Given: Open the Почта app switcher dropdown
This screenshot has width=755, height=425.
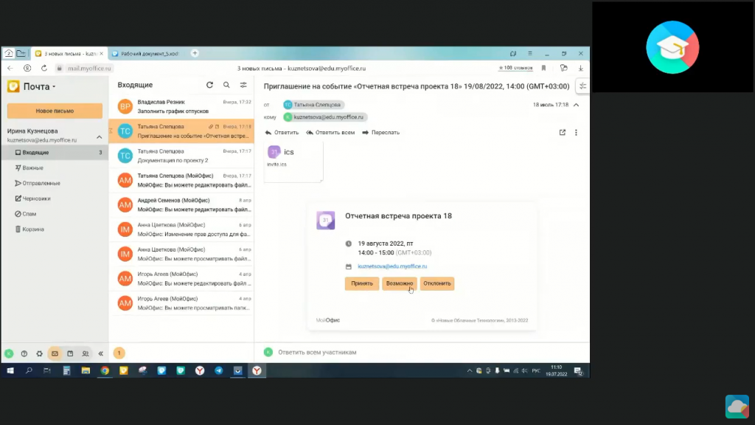Looking at the screenshot, I should [x=40, y=87].
